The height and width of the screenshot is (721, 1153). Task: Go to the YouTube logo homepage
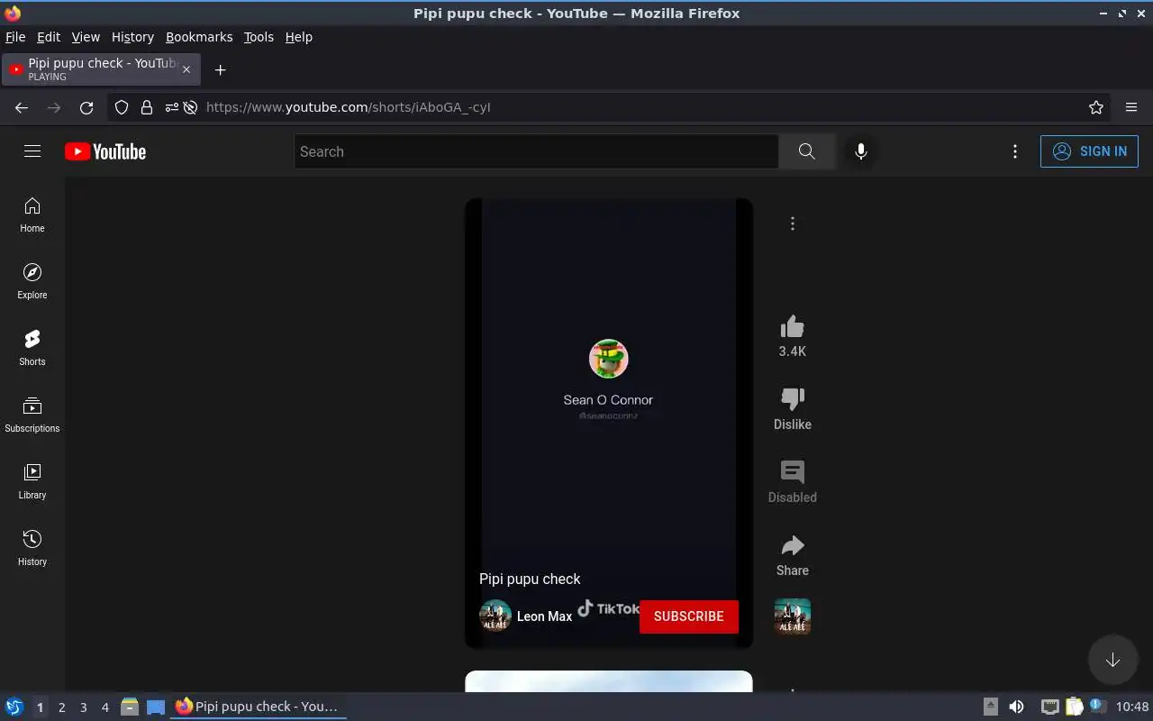tap(105, 151)
